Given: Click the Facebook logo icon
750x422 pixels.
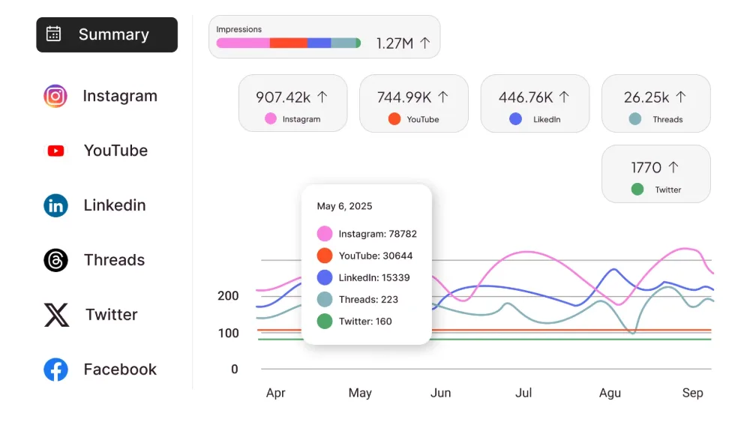Looking at the screenshot, I should pos(56,370).
